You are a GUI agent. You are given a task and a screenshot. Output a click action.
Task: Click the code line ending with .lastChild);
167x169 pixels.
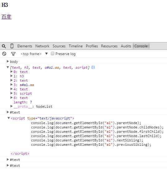[96, 136]
